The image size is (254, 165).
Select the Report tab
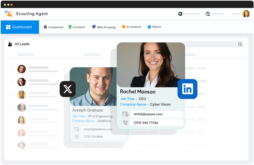pyautogui.click(x=154, y=27)
